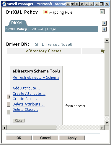
Task: Click the Mapping Rule policy icon
Action: point(45,12)
